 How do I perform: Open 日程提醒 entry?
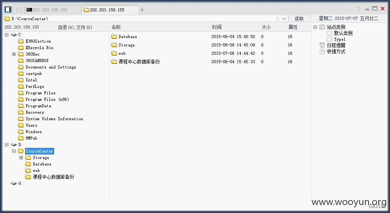[336, 45]
